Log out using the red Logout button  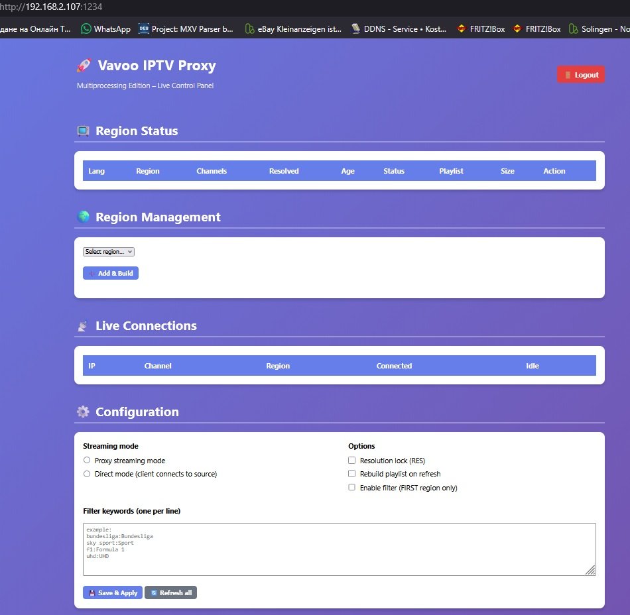point(580,75)
